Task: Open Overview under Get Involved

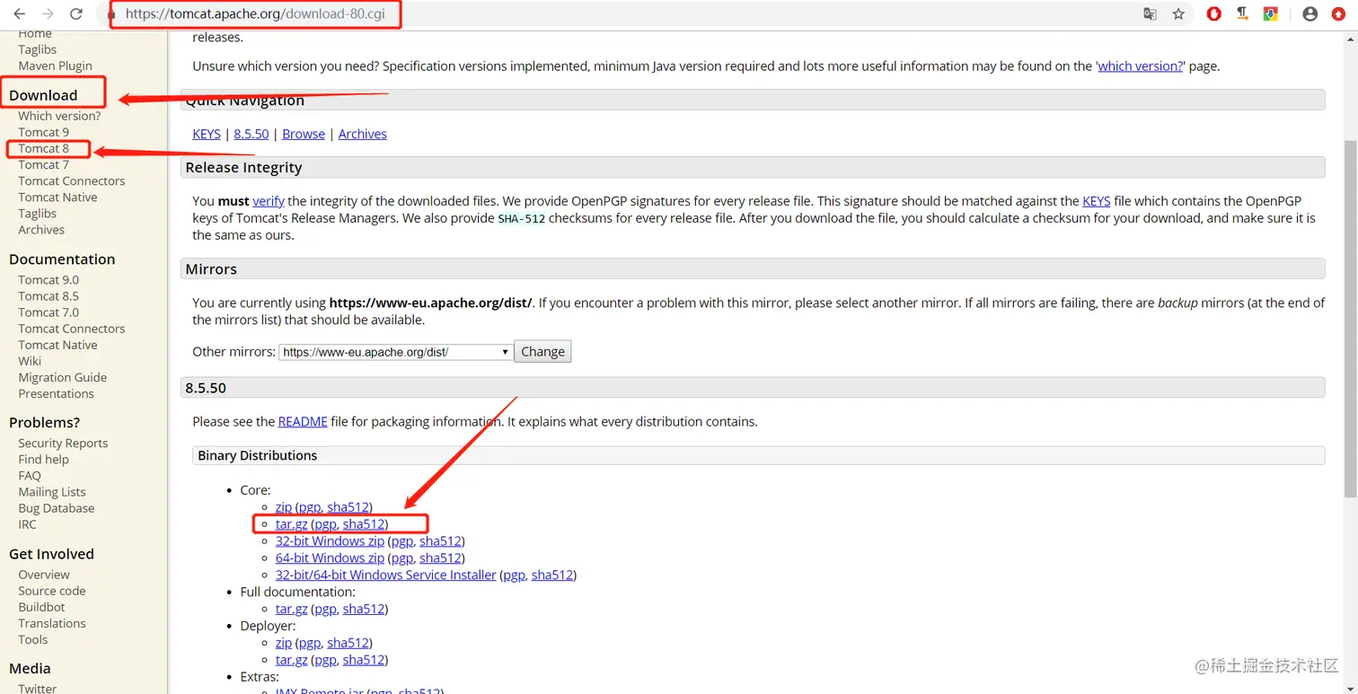Action: (x=44, y=575)
